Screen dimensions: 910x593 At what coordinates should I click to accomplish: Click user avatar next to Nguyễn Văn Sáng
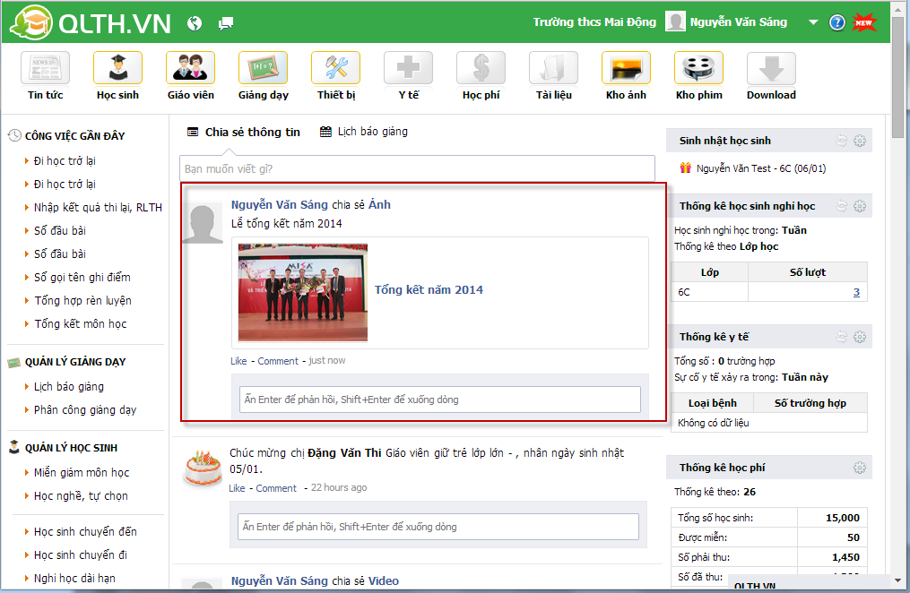(x=675, y=22)
